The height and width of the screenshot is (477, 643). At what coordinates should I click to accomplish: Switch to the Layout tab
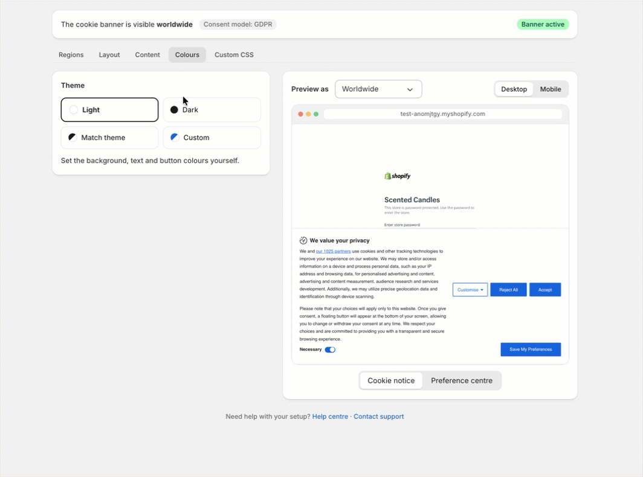tap(109, 55)
